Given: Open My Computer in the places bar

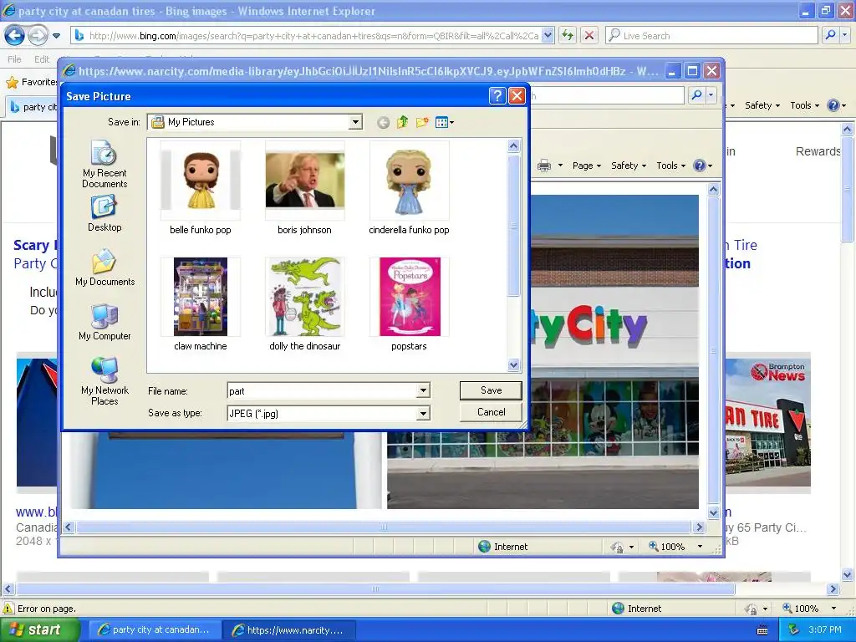Looking at the screenshot, I should (104, 322).
